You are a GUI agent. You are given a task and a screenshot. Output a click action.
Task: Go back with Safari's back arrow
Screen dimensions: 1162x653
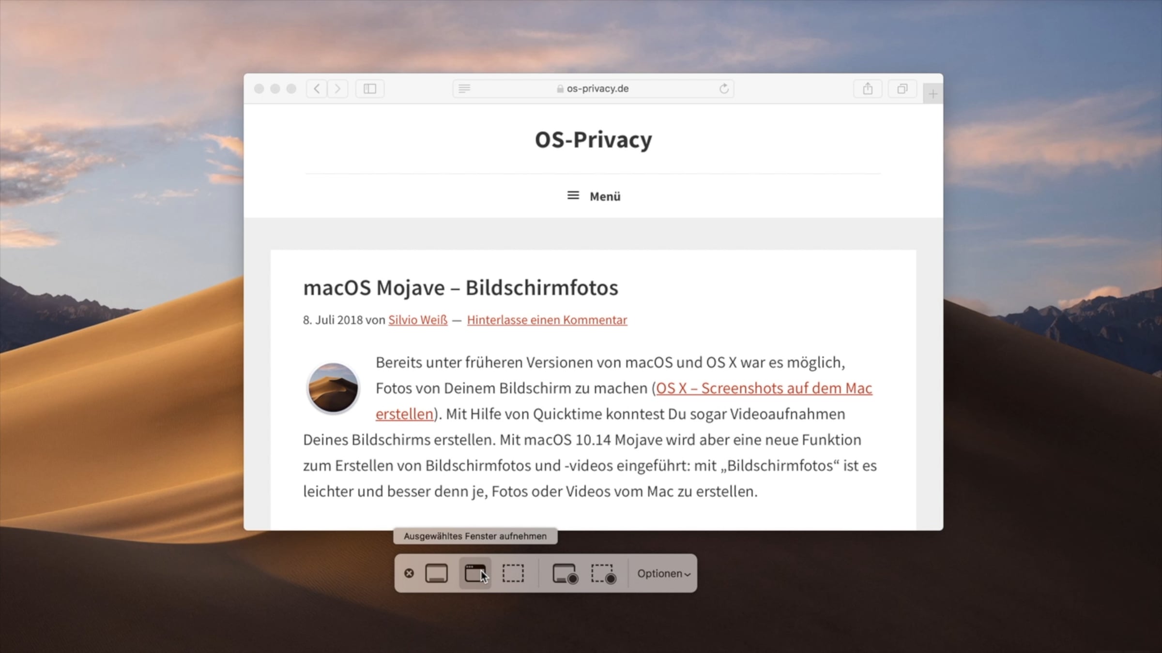(x=317, y=89)
